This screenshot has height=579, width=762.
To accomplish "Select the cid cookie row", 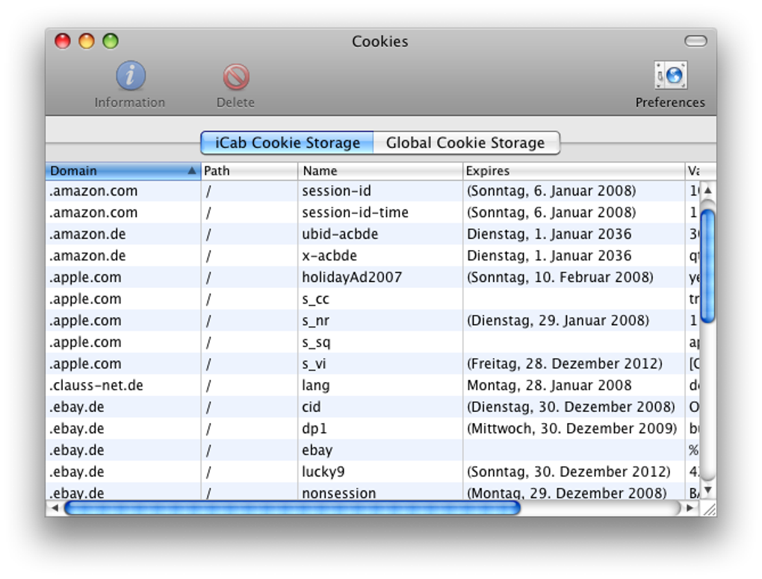I will [x=373, y=407].
